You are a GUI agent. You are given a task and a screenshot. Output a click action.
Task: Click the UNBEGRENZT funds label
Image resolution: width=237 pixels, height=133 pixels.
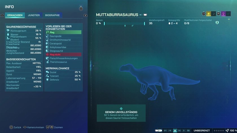click(202, 130)
